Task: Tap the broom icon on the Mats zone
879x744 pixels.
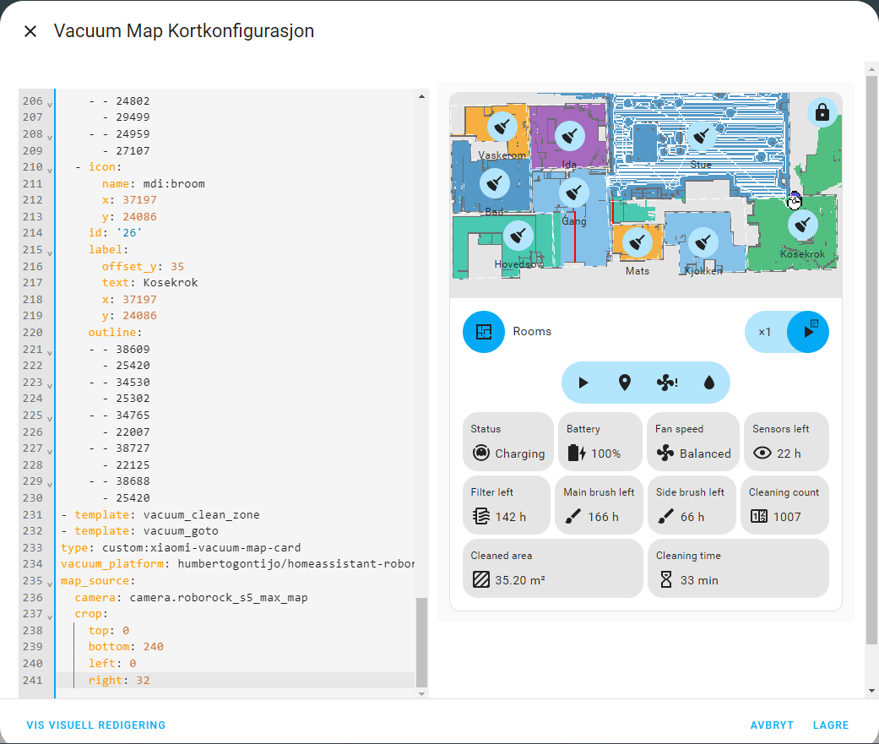Action: tap(637, 242)
